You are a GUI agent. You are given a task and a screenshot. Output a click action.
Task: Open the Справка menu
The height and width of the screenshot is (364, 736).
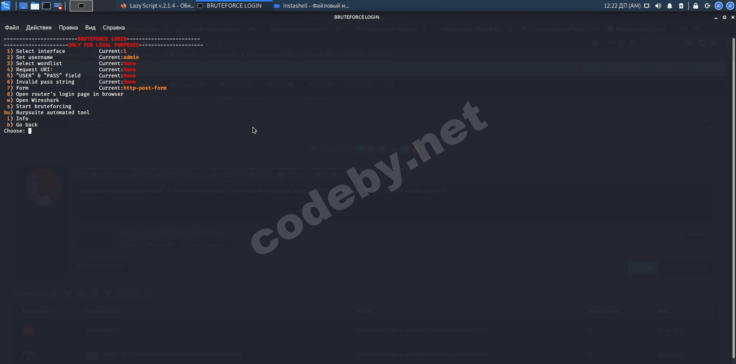point(114,28)
